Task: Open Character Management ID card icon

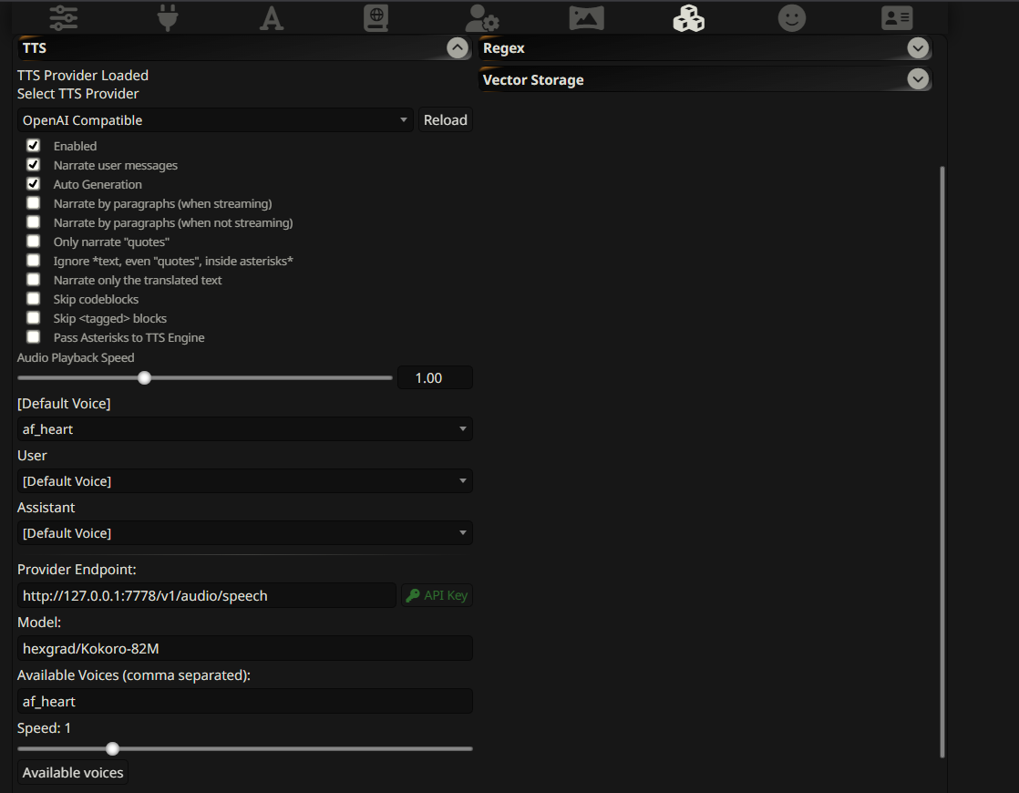Action: coord(897,17)
